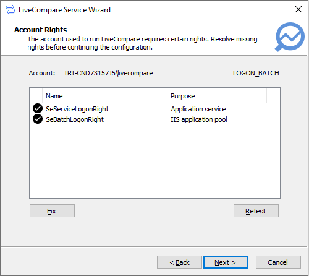Close the LiveCompare Service Wizard window
Image resolution: width=309 pixels, height=276 pixels.
[298, 9]
